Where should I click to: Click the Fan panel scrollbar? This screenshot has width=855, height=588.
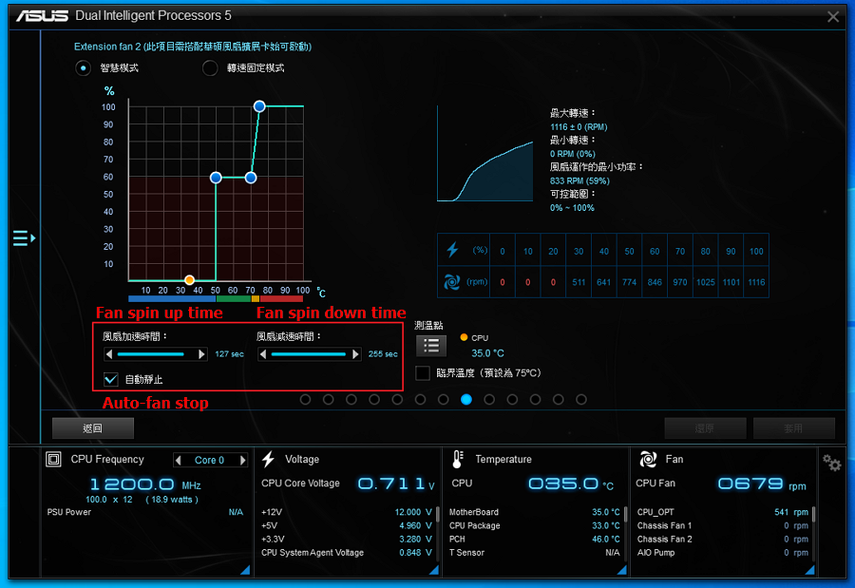pos(813,514)
